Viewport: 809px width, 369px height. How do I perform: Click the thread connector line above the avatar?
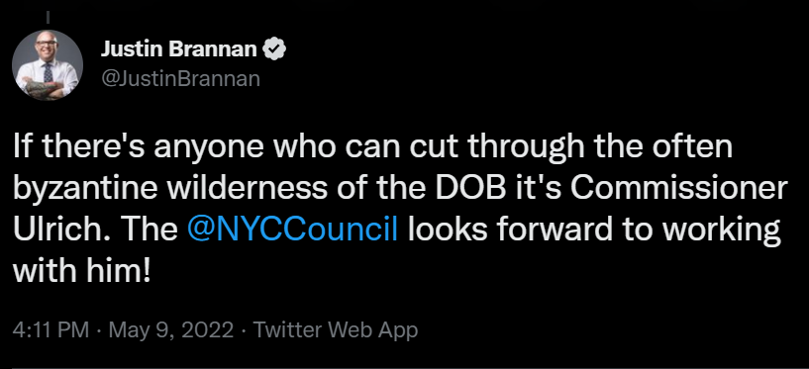(x=48, y=18)
